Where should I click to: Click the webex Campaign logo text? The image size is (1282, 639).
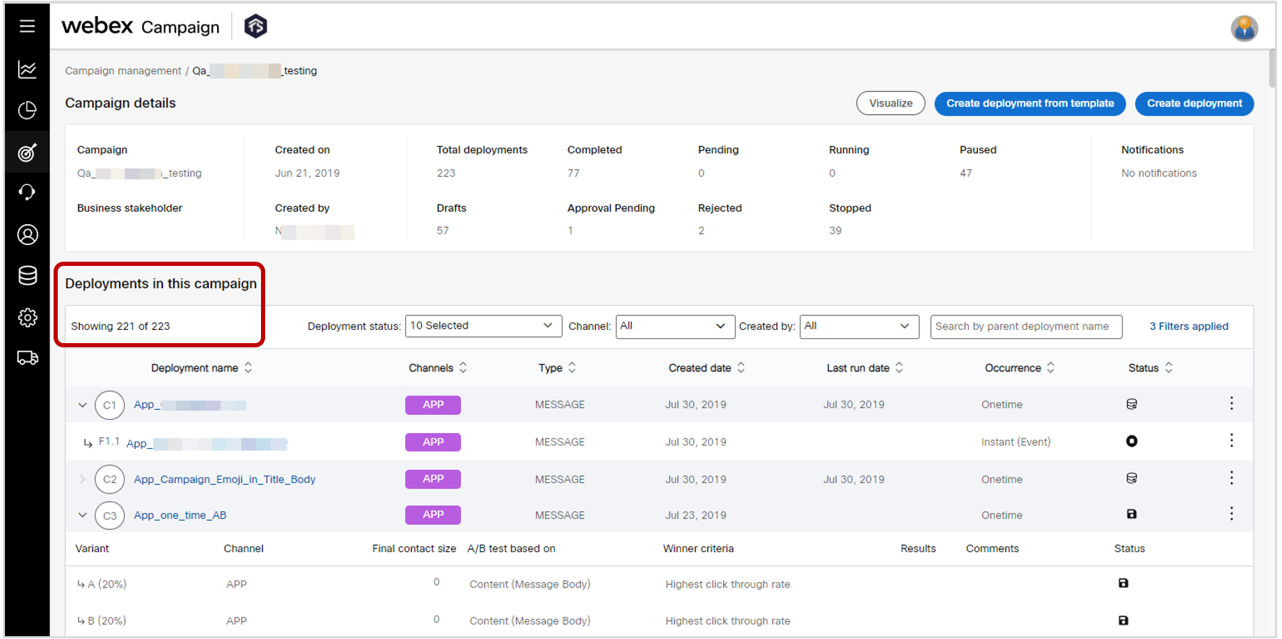(141, 26)
